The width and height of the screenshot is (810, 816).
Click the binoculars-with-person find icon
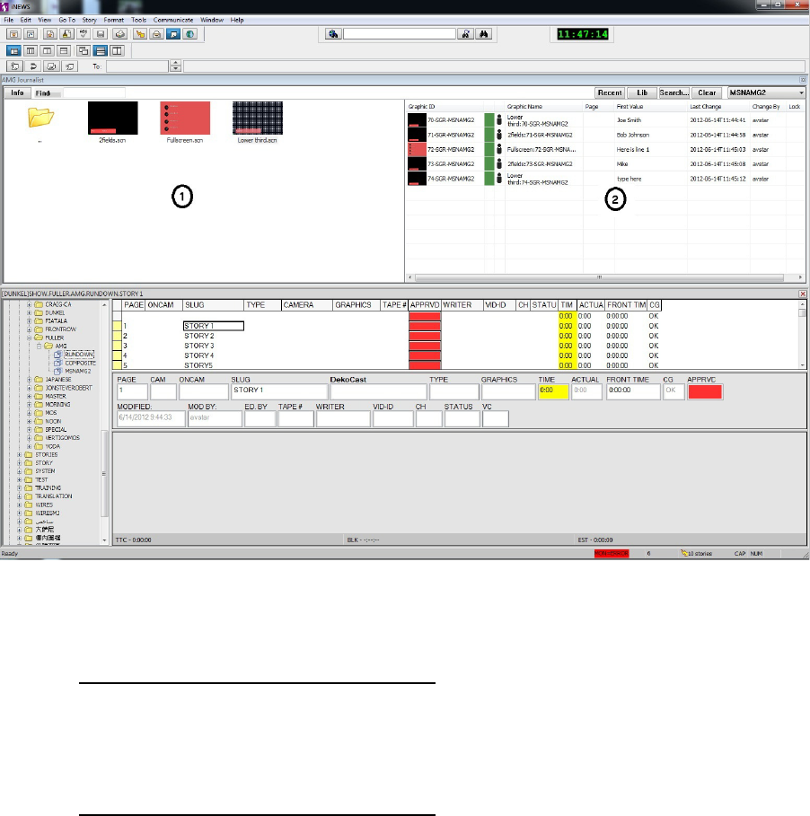point(465,34)
